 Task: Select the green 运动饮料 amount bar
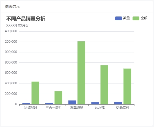pyautogui.click(x=127, y=86)
